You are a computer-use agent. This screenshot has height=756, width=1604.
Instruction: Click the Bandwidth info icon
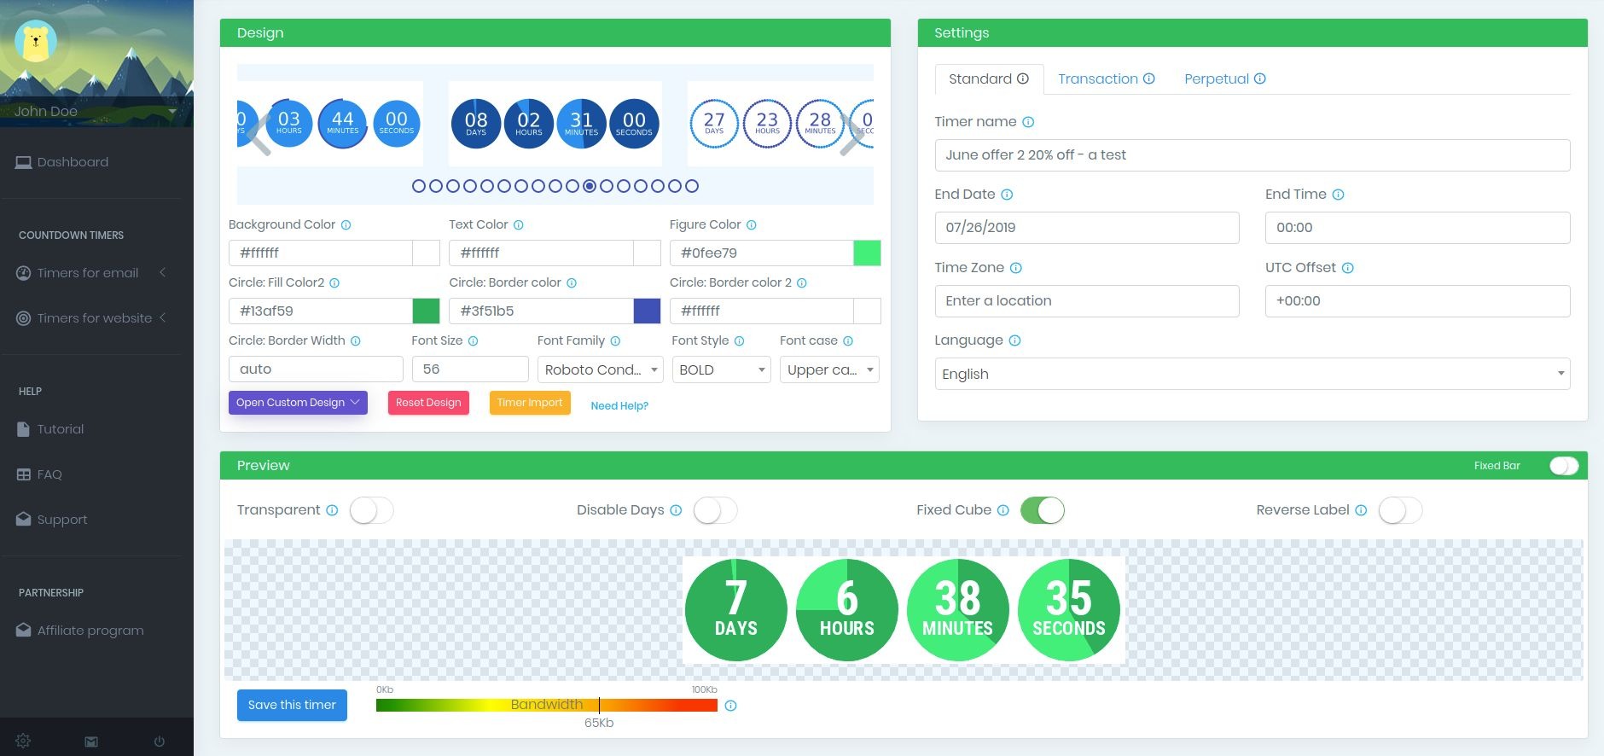click(730, 706)
